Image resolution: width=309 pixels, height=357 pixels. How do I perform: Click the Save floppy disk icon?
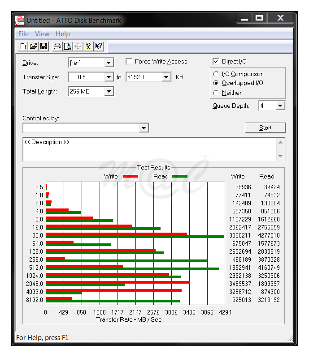(x=44, y=47)
